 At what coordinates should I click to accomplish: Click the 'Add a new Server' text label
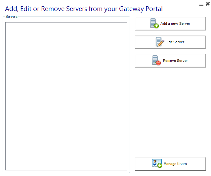pos(175,24)
